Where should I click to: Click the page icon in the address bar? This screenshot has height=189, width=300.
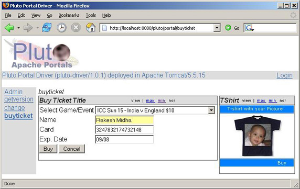(x=104, y=28)
